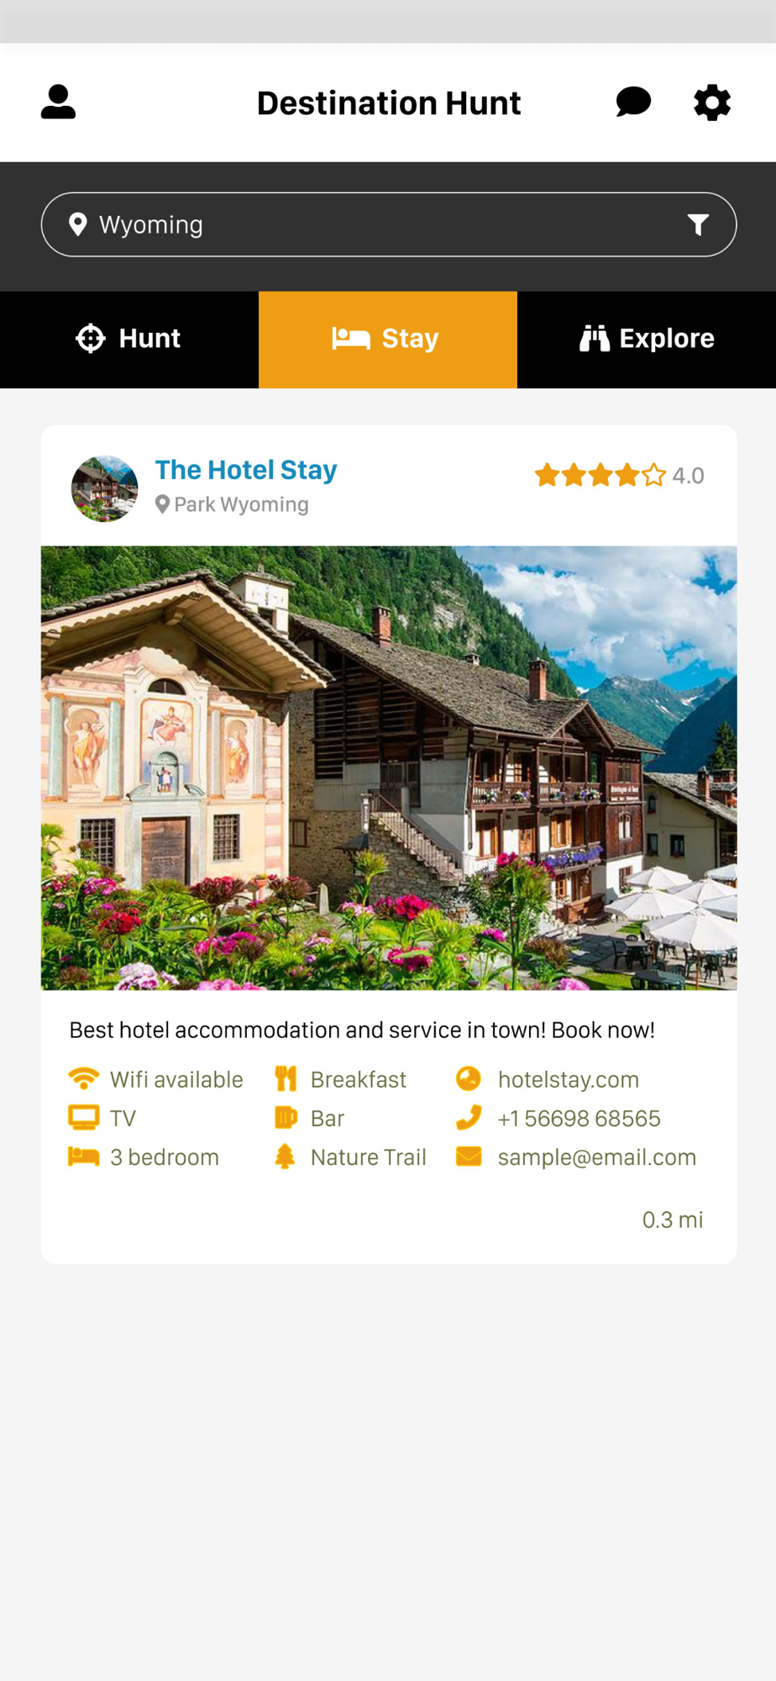This screenshot has height=1681, width=776.
Task: Click the Wyoming location search field
Action: click(x=389, y=224)
